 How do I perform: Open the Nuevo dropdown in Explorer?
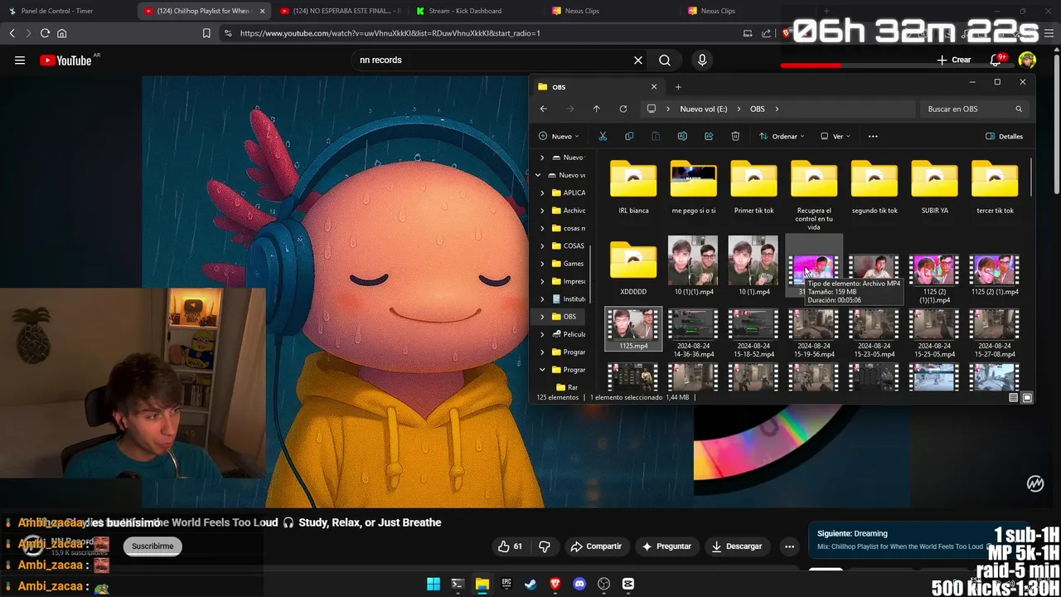(x=559, y=136)
